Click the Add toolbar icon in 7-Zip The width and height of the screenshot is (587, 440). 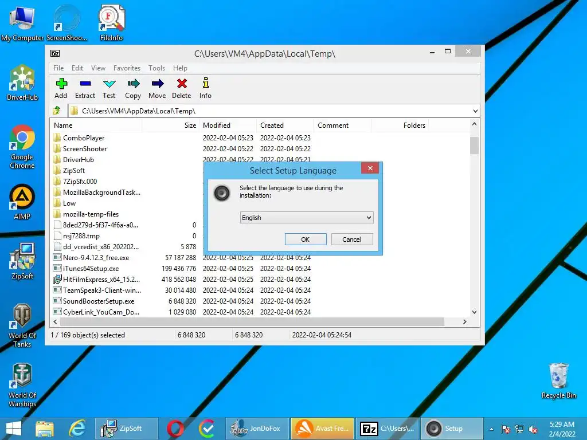pyautogui.click(x=61, y=88)
